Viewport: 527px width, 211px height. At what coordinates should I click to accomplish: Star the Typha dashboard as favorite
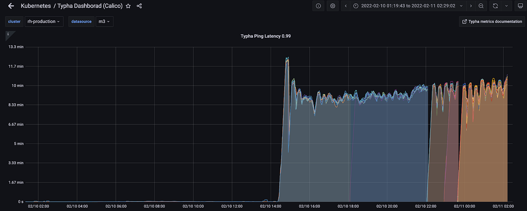point(128,6)
